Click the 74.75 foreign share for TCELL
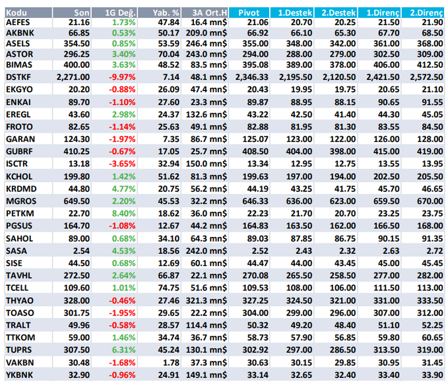The image size is (448, 384). pos(168,288)
